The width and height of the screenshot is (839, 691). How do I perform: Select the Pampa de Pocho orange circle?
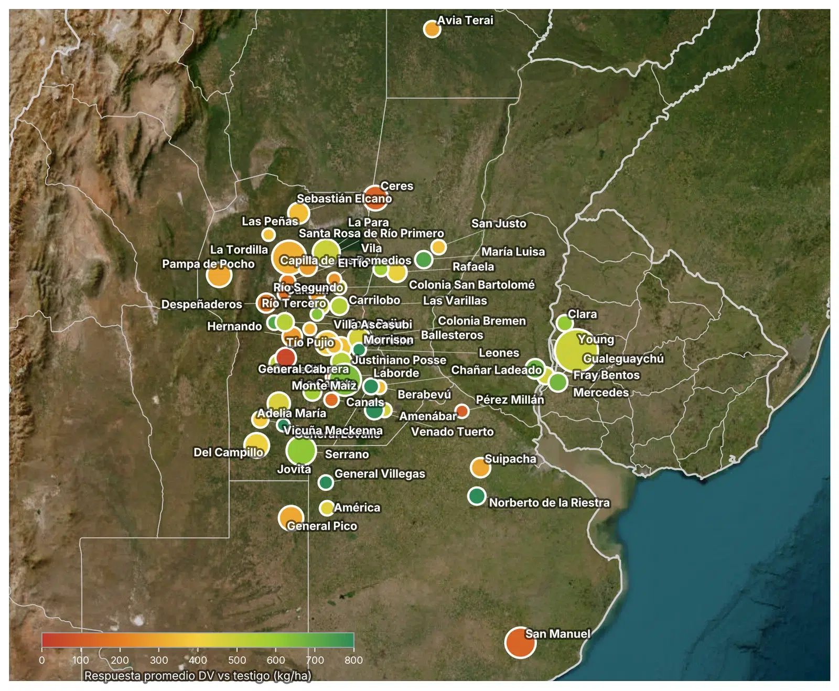(x=219, y=275)
